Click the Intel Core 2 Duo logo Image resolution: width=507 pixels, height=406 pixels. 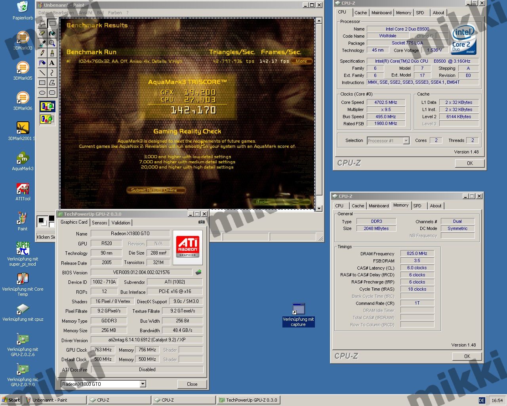pyautogui.click(x=463, y=40)
